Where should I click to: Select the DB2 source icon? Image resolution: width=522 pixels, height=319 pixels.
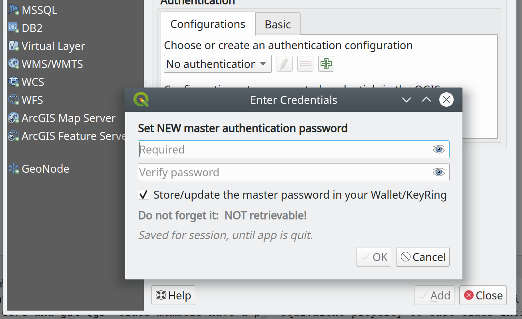tap(14, 28)
